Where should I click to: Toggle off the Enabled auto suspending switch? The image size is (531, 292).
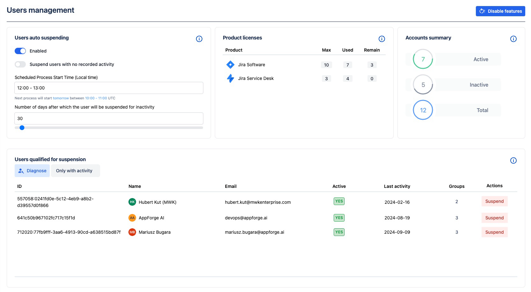tap(20, 51)
